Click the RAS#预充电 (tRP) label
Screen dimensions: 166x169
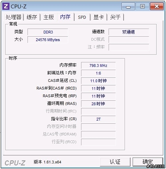[60, 96]
